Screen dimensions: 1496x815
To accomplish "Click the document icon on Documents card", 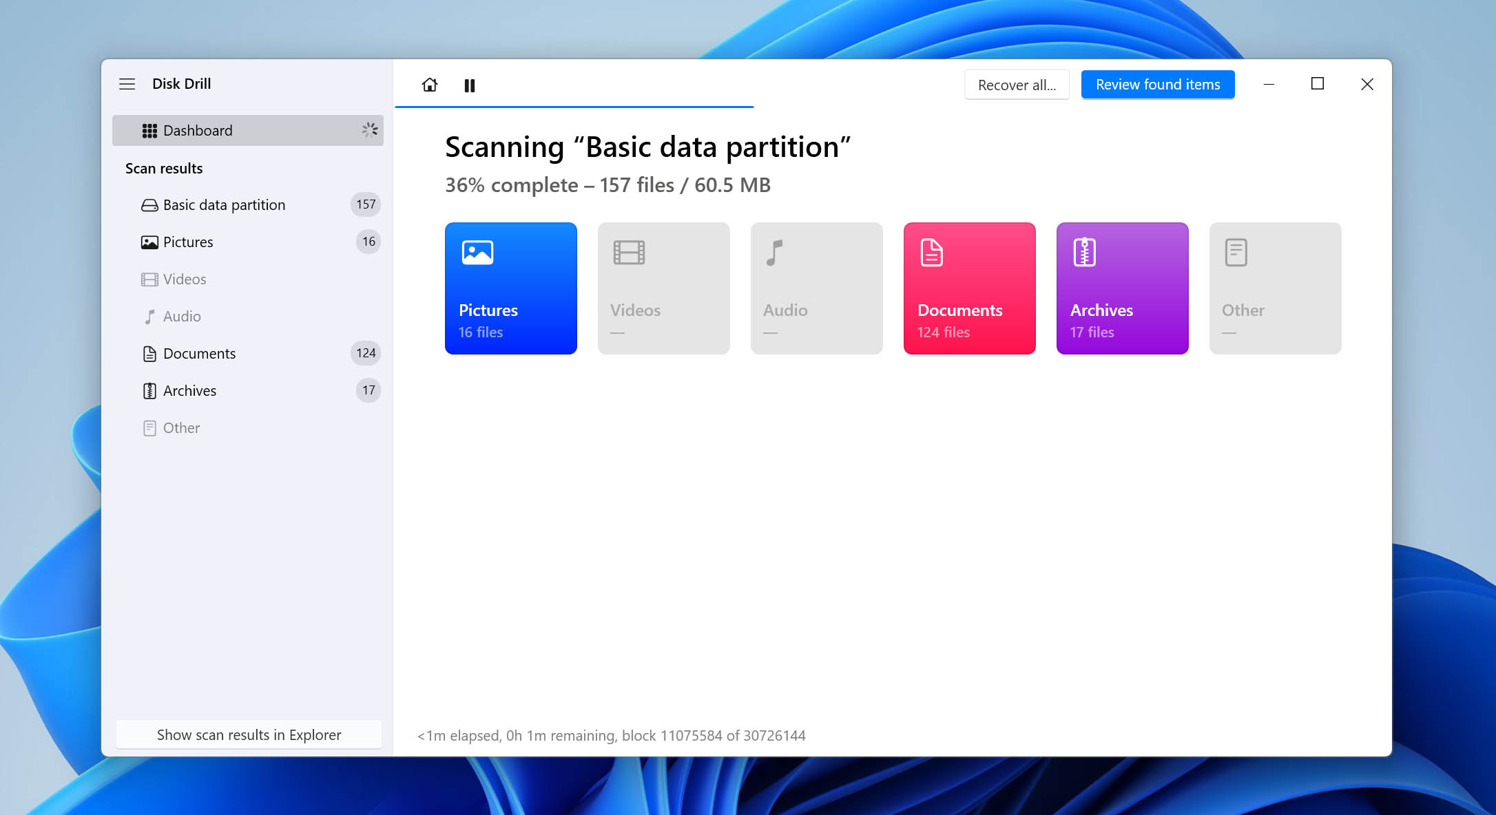I will pyautogui.click(x=932, y=253).
